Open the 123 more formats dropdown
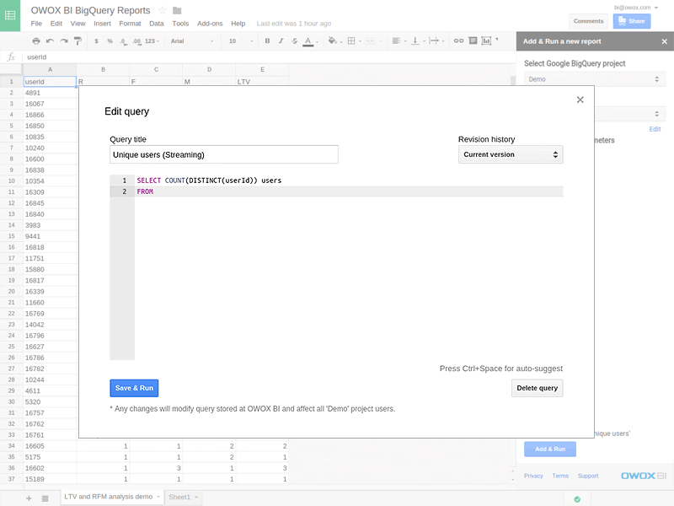674x506 pixels. tap(152, 40)
